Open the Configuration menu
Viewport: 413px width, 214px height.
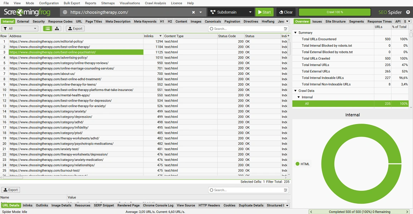[49, 3]
